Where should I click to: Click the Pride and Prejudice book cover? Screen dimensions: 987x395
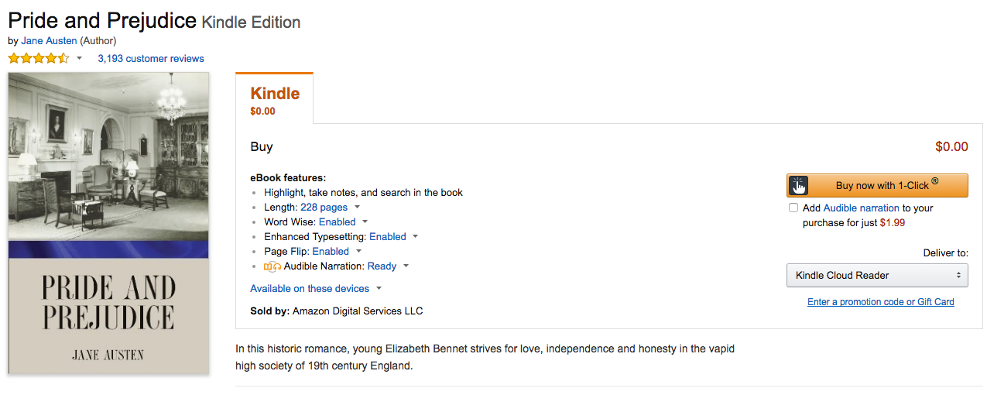point(108,223)
